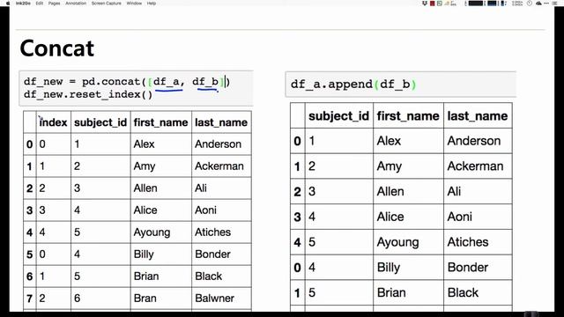Click the 'Concat' heading
Viewport: 564px width, 317px height.
[x=56, y=48]
